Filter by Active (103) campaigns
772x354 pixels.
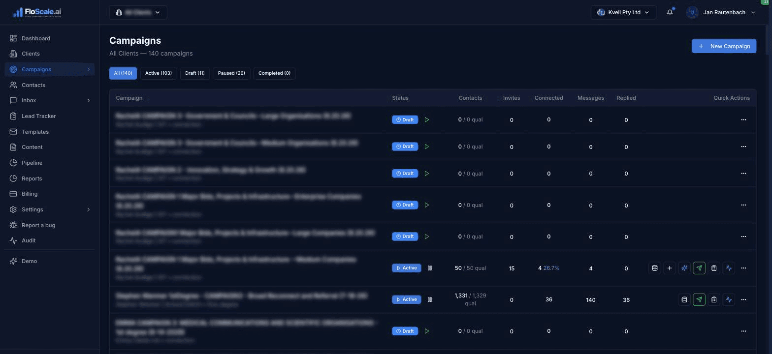coord(159,73)
